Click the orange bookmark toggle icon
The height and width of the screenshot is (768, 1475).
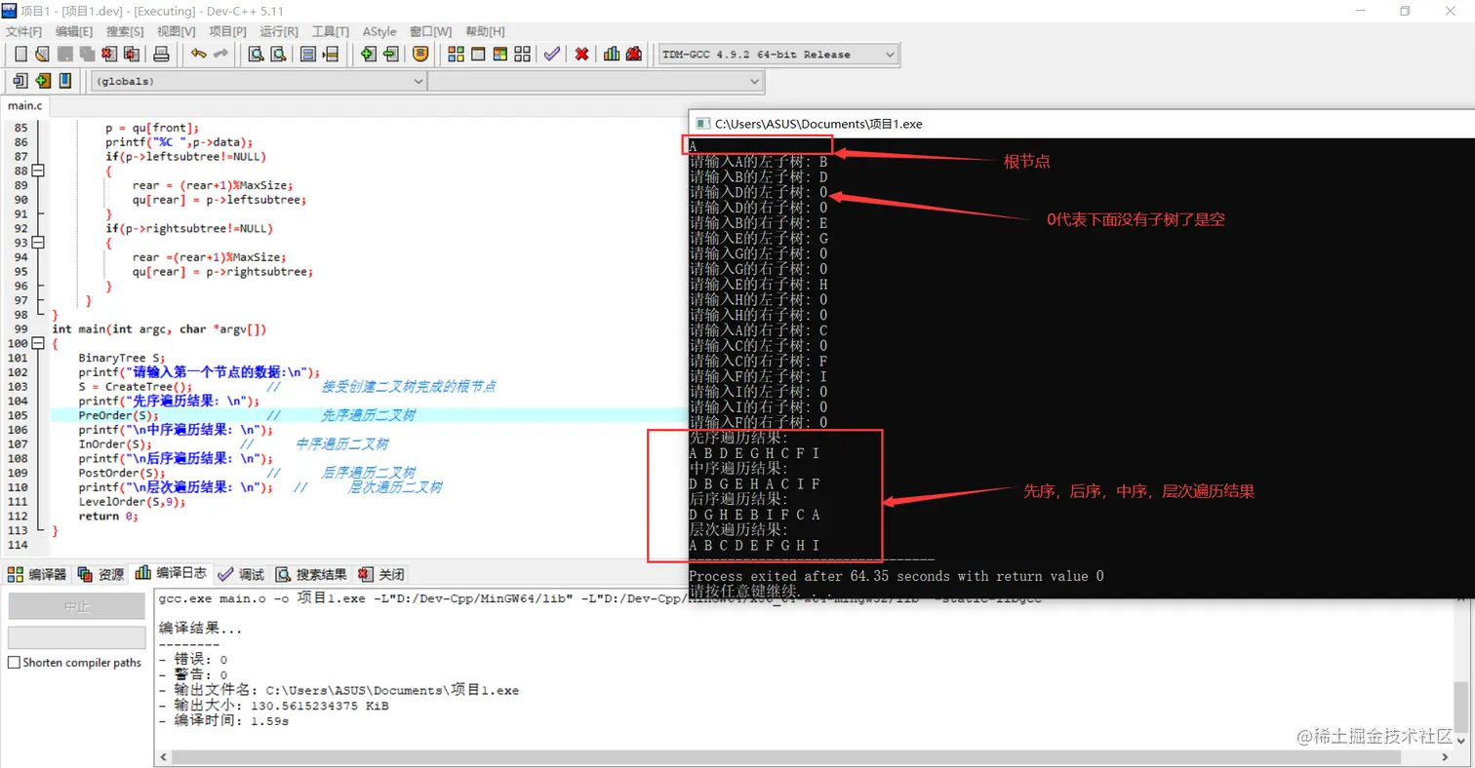click(420, 55)
